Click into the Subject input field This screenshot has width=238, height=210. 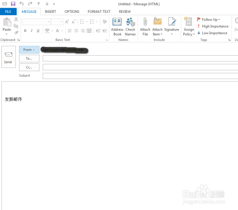pos(140,76)
